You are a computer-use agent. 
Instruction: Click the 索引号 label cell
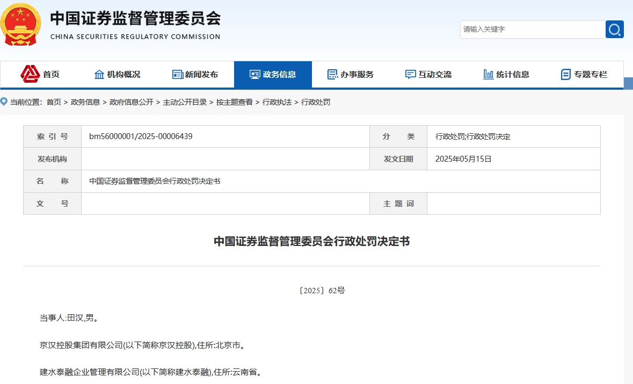pyautogui.click(x=53, y=136)
